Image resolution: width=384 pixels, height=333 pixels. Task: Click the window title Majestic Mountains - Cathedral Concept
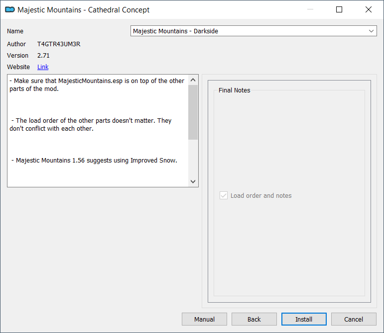[x=84, y=10]
